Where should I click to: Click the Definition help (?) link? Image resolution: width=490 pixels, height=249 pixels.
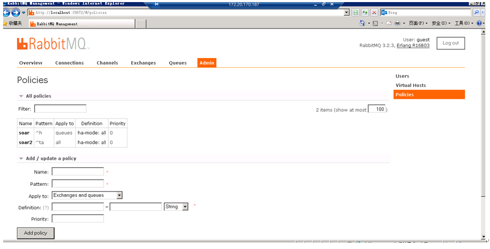pyautogui.click(x=46, y=208)
